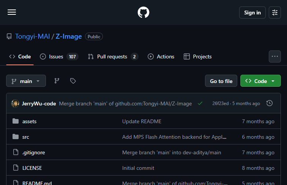Image resolution: width=287 pixels, height=185 pixels.
Task: View branches via the branch icon
Action: coord(57,81)
